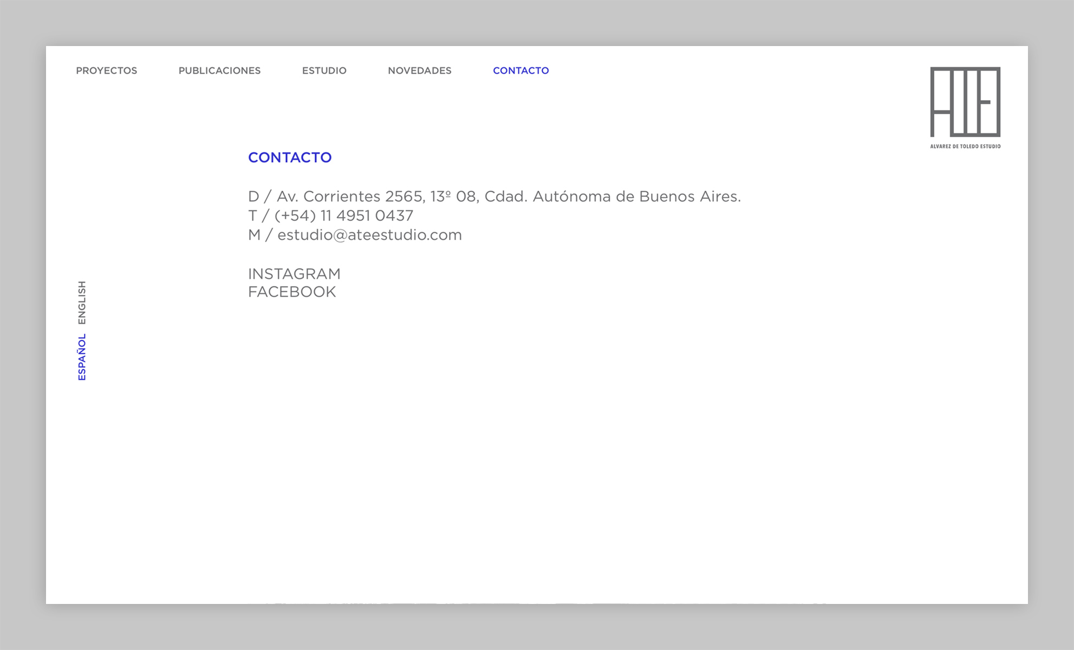Screen dimensions: 1074x650
Task: Go to the PUBLICACIONES page
Action: [219, 70]
